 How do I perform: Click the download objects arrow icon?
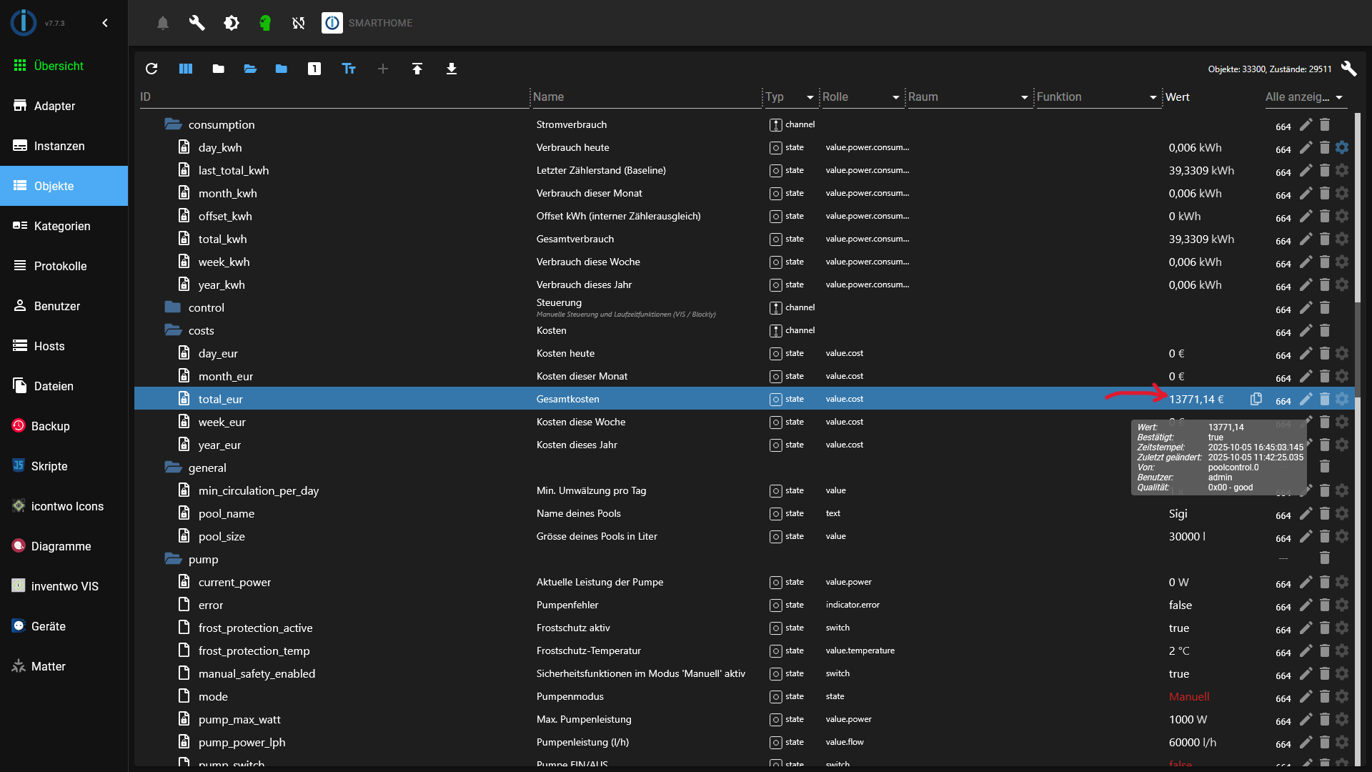click(452, 69)
